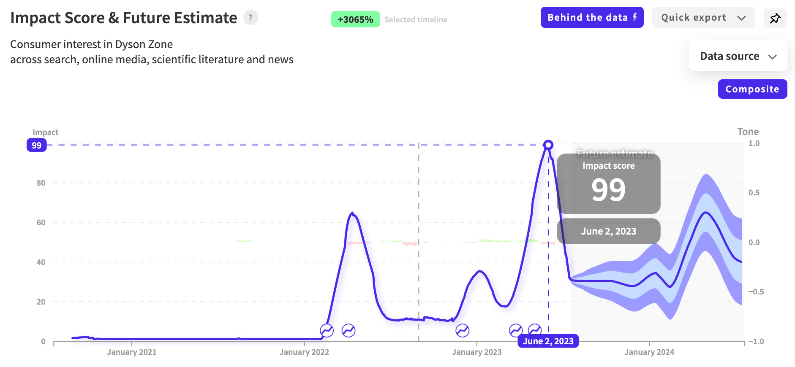Click the Behind the data button
This screenshot has height=367, width=795.
[592, 17]
